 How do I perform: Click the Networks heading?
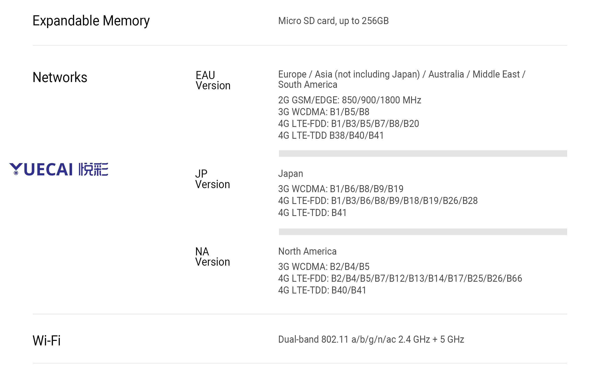tap(60, 77)
